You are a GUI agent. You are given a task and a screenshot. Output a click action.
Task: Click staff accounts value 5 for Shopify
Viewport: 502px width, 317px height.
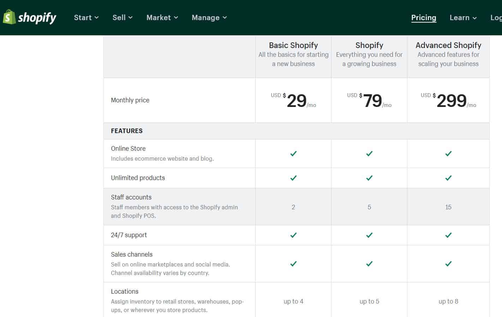(x=369, y=207)
